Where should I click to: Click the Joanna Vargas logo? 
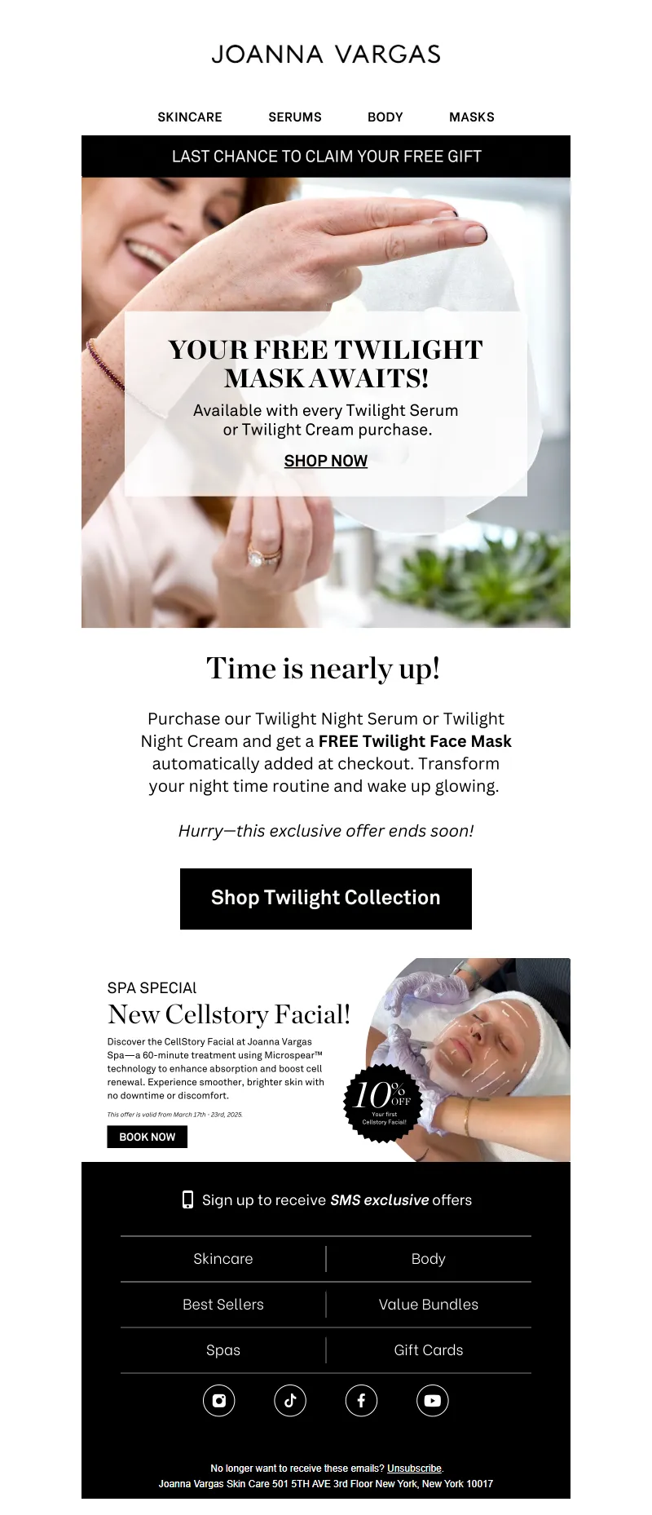click(326, 55)
